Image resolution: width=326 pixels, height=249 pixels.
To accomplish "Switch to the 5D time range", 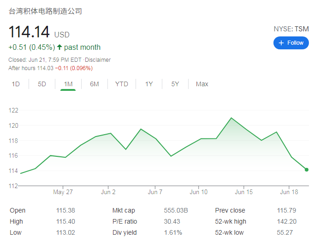I will coord(42,84).
